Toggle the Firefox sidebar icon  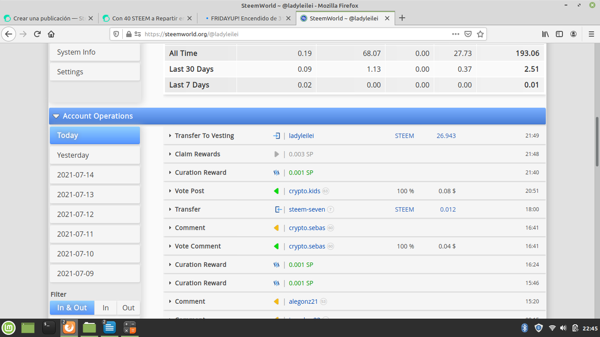(559, 34)
